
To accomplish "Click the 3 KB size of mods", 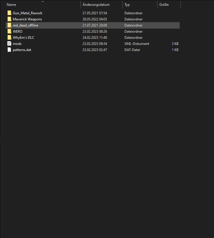I will (174, 44).
